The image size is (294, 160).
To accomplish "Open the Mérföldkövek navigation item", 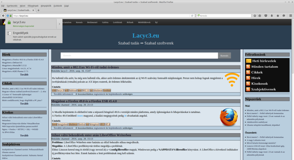I will click(144, 22).
